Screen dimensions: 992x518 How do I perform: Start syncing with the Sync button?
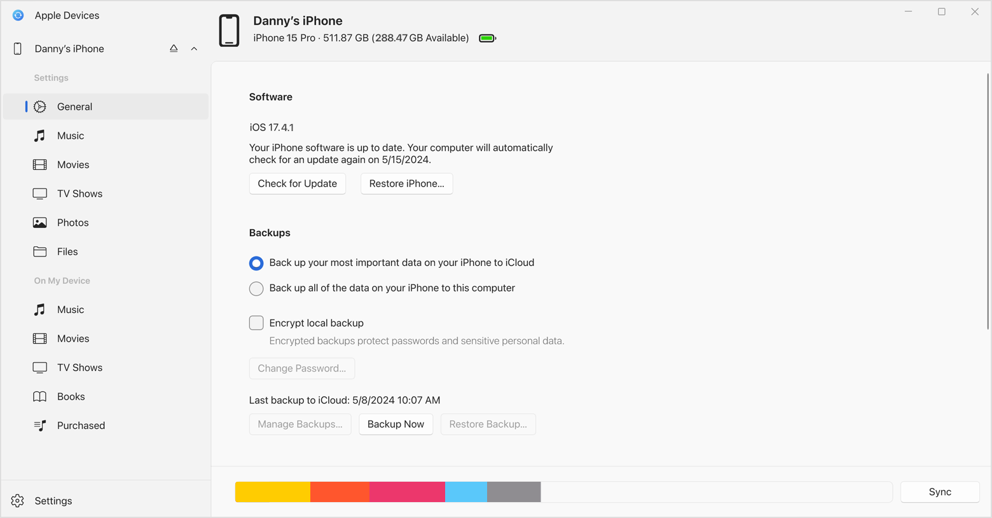pyautogui.click(x=940, y=491)
